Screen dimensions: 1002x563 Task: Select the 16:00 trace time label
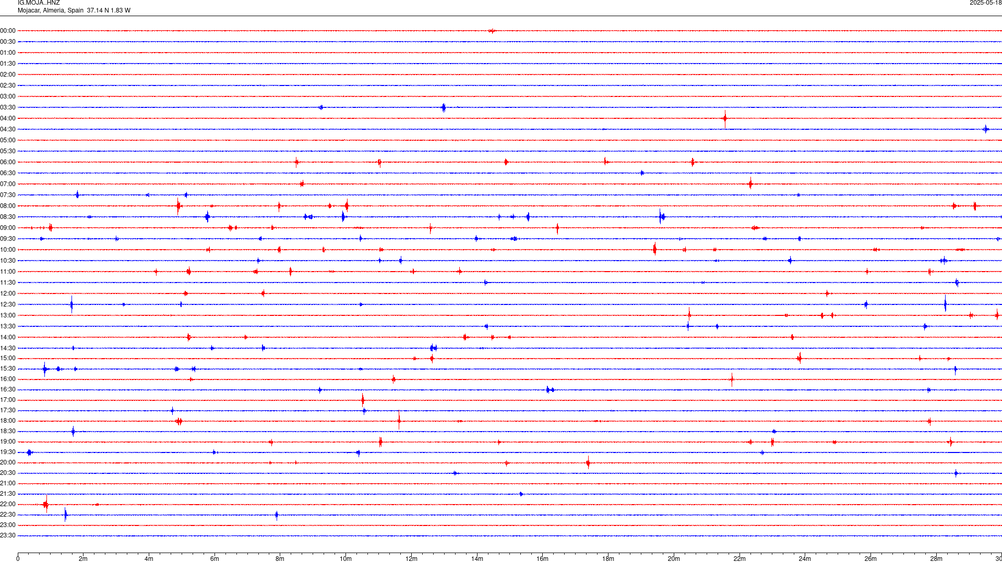pos(8,379)
